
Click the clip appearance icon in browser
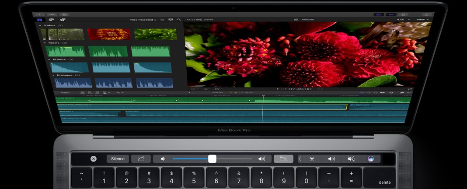[x=162, y=20]
